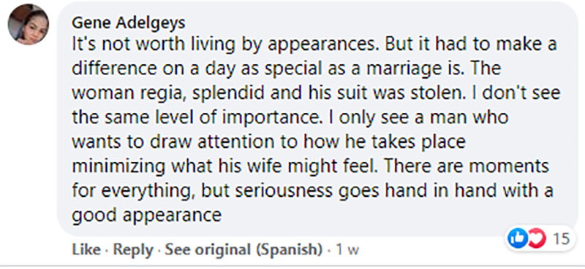Viewport: 585px width, 269px height.
Task: Like this comment
Action: (86, 249)
